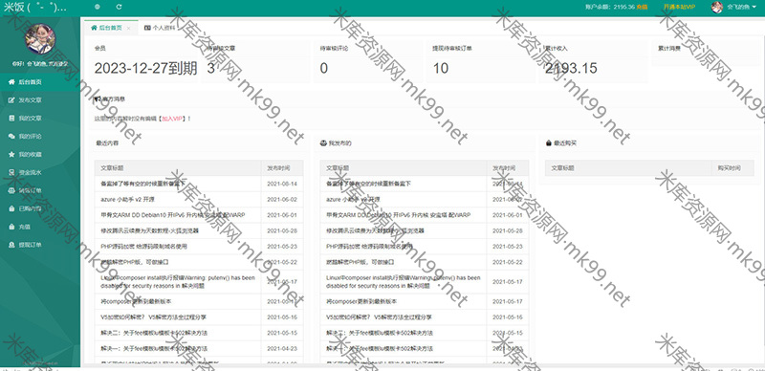Expand the 会飞的鱼 user dropdown arrow
Image resolution: width=765 pixels, height=371 pixels.
pyautogui.click(x=754, y=7)
